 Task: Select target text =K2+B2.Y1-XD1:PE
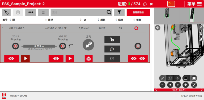56,28
